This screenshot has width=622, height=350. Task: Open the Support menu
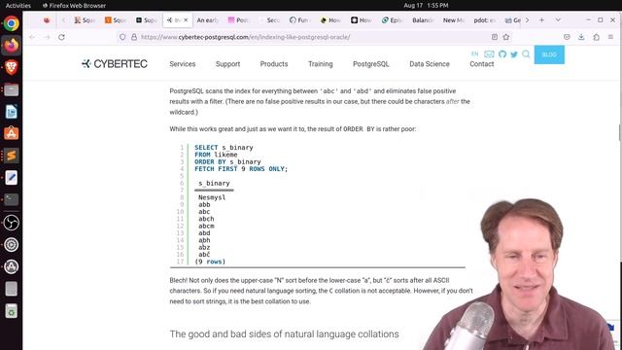tap(227, 64)
